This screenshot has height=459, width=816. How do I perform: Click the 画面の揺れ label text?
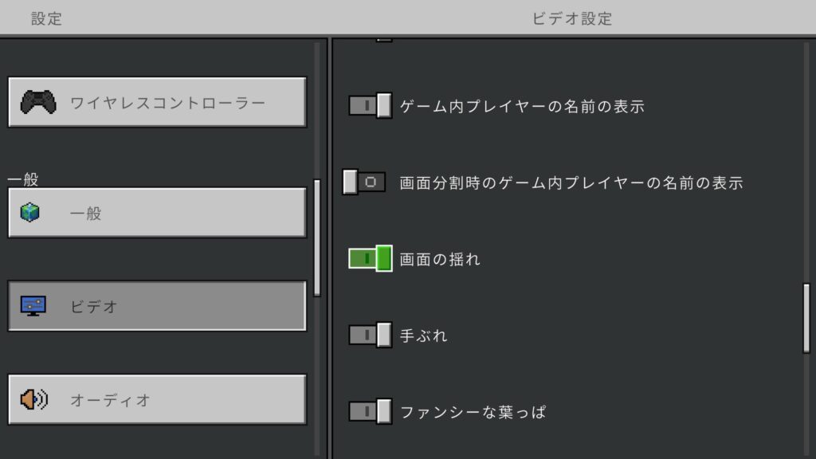tap(440, 259)
